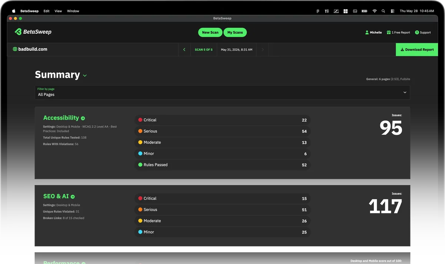445x264 pixels.
Task: Click the badbuild.com site name
Action: pyautogui.click(x=33, y=49)
